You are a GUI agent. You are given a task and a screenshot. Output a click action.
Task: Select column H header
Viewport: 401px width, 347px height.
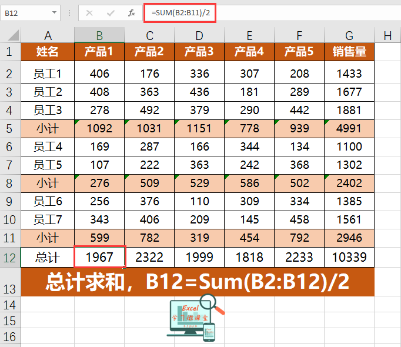pos(387,35)
